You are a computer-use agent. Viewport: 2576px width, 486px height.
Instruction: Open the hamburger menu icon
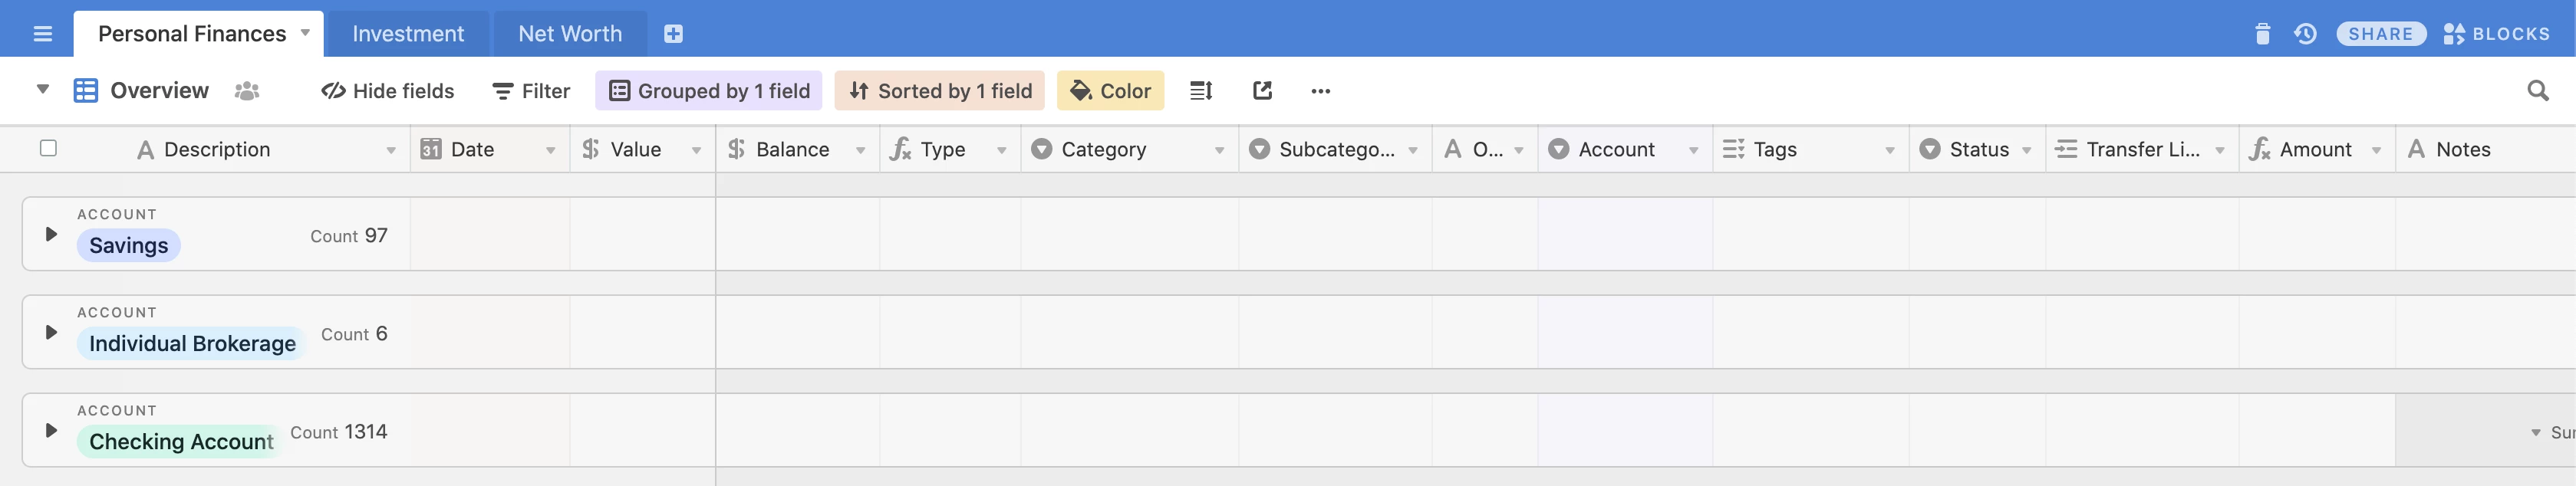point(42,34)
